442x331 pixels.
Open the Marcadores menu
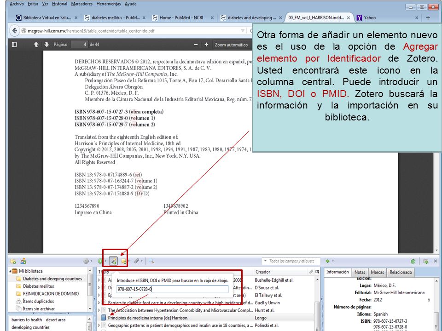coord(82,4)
